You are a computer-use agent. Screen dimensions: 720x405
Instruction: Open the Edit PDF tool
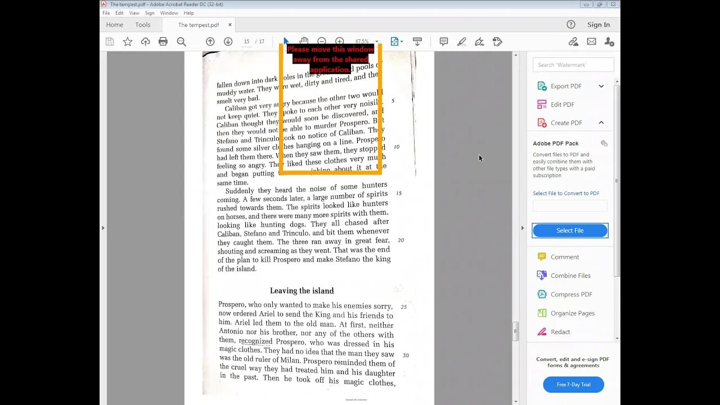[562, 105]
